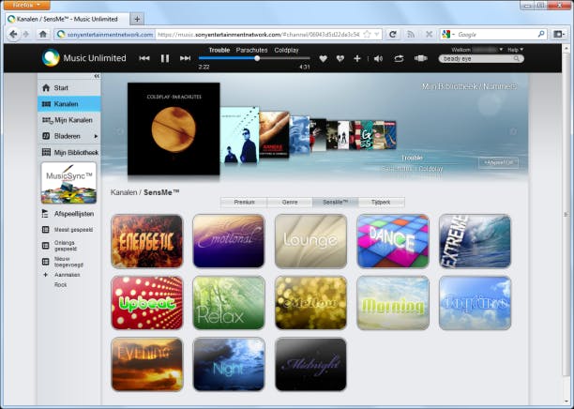574x409 pixels.
Task: Play the Morning channel
Action: pyautogui.click(x=393, y=303)
